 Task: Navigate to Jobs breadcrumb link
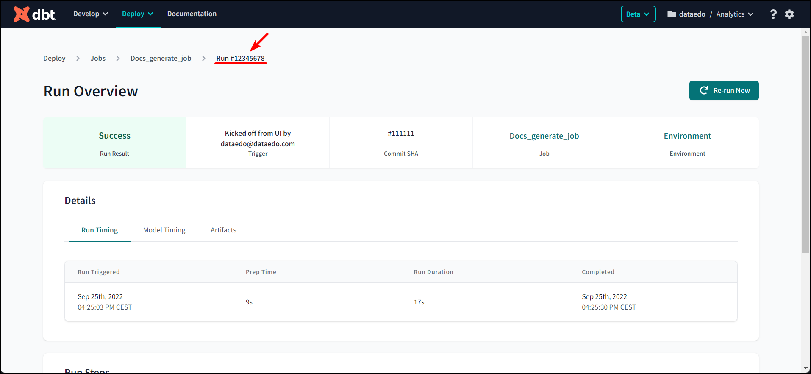pyautogui.click(x=98, y=58)
